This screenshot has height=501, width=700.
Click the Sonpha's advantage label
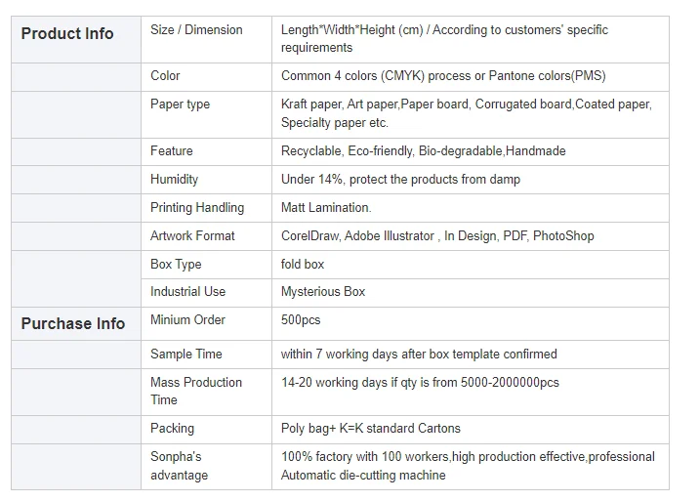pos(179,466)
